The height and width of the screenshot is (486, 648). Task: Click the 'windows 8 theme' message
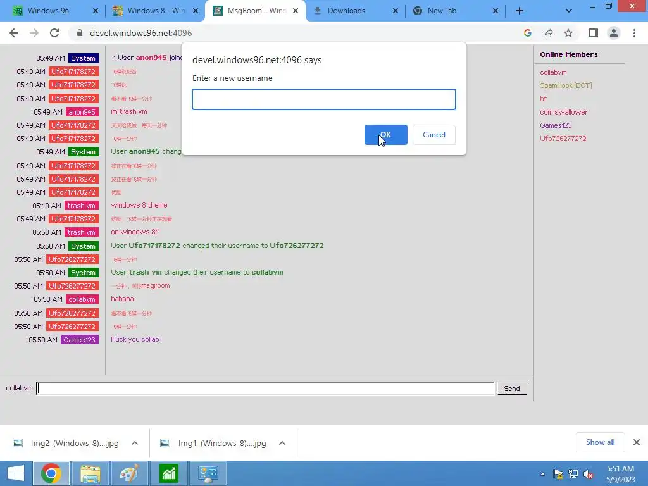point(139,205)
